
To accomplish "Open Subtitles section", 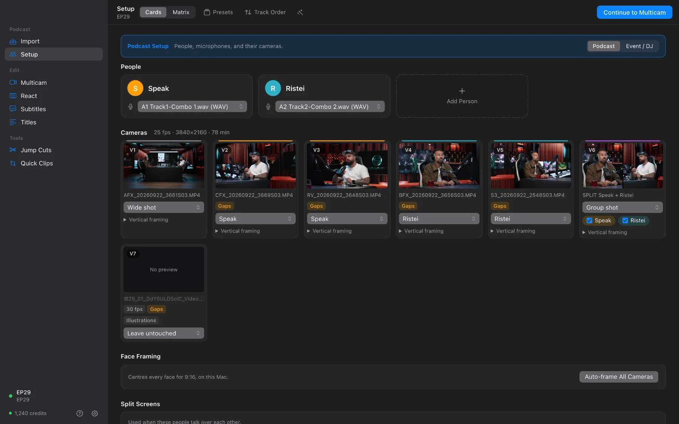I will (x=54, y=109).
